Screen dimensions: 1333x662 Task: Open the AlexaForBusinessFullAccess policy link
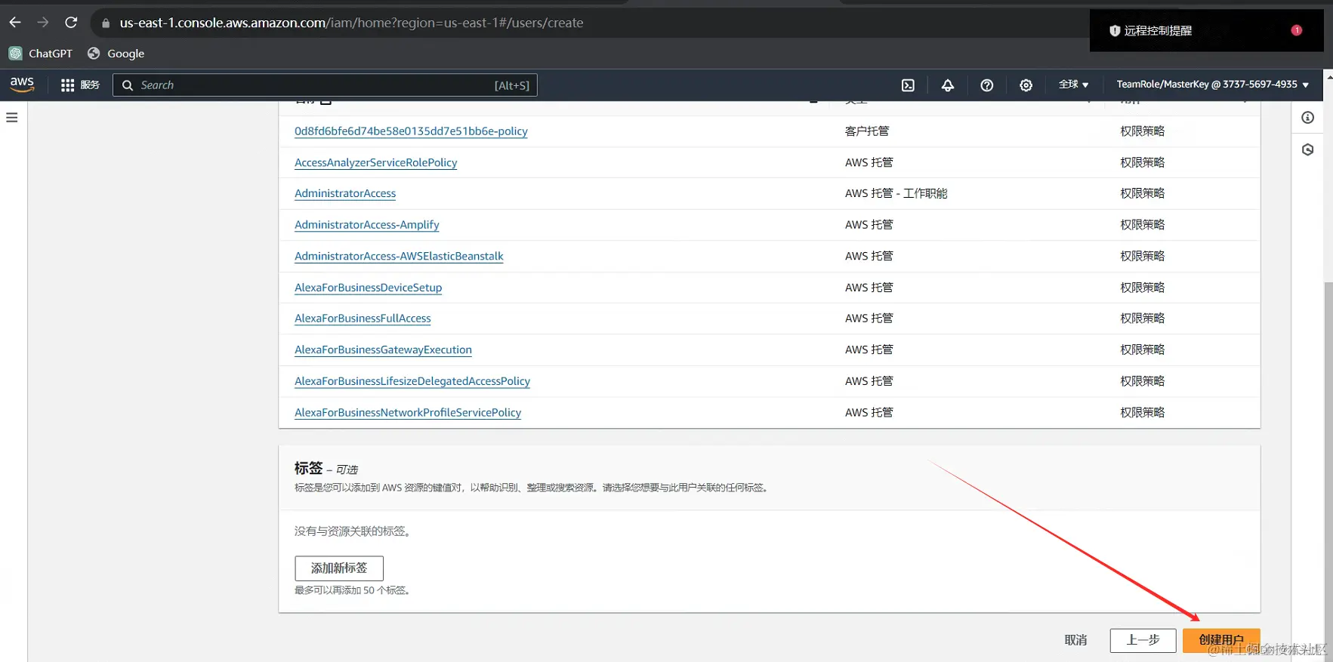(x=363, y=319)
